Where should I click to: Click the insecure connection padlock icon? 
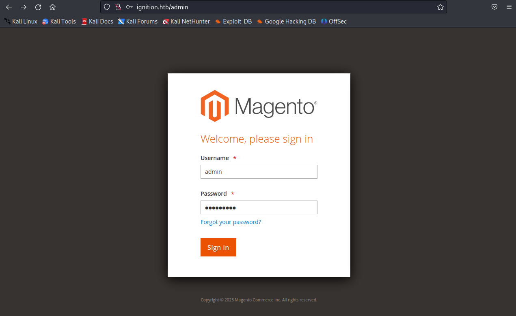pos(118,7)
